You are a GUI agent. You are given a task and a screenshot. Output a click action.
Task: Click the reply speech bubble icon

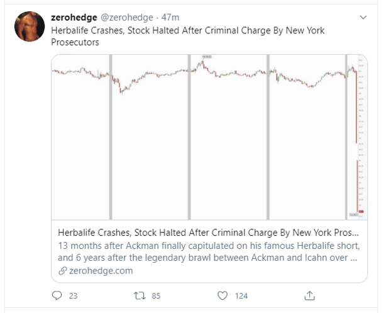pyautogui.click(x=57, y=295)
